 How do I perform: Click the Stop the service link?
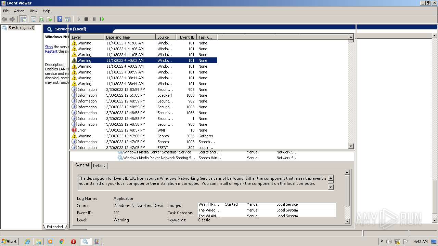pyautogui.click(x=49, y=47)
